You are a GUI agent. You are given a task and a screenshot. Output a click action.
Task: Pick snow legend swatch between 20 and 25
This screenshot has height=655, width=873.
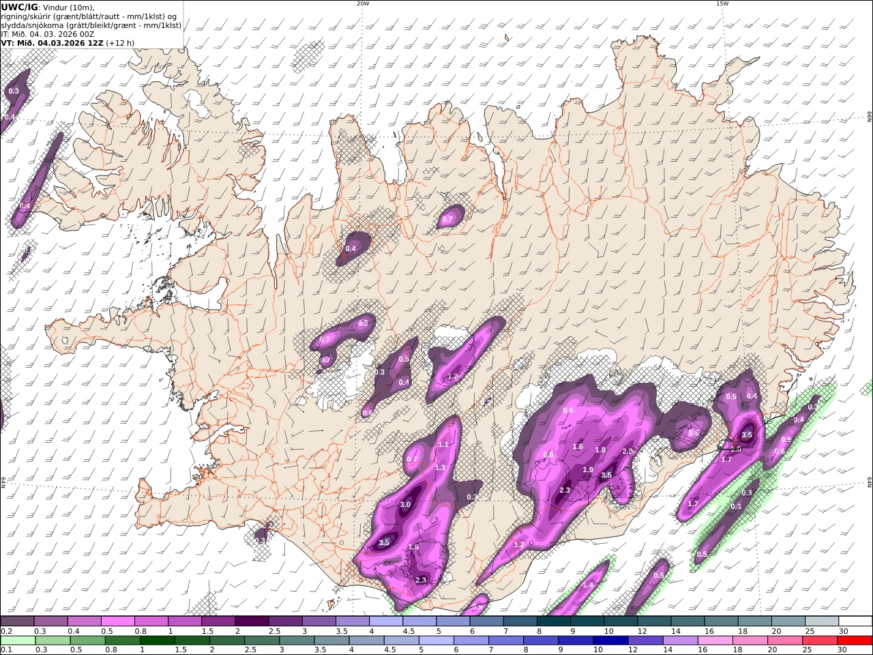tap(788, 622)
